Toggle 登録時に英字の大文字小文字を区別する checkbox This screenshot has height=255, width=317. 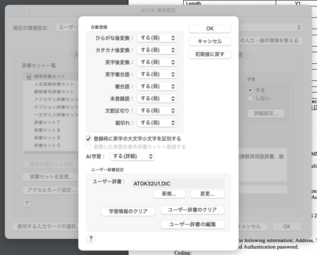(88, 139)
